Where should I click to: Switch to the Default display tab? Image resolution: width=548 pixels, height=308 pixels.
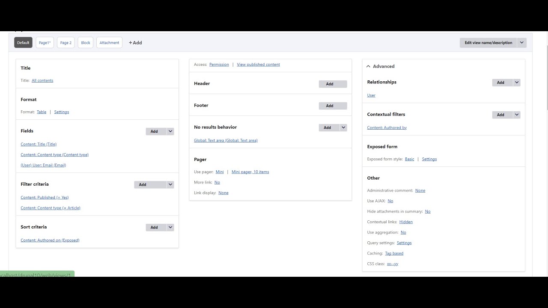point(23,43)
